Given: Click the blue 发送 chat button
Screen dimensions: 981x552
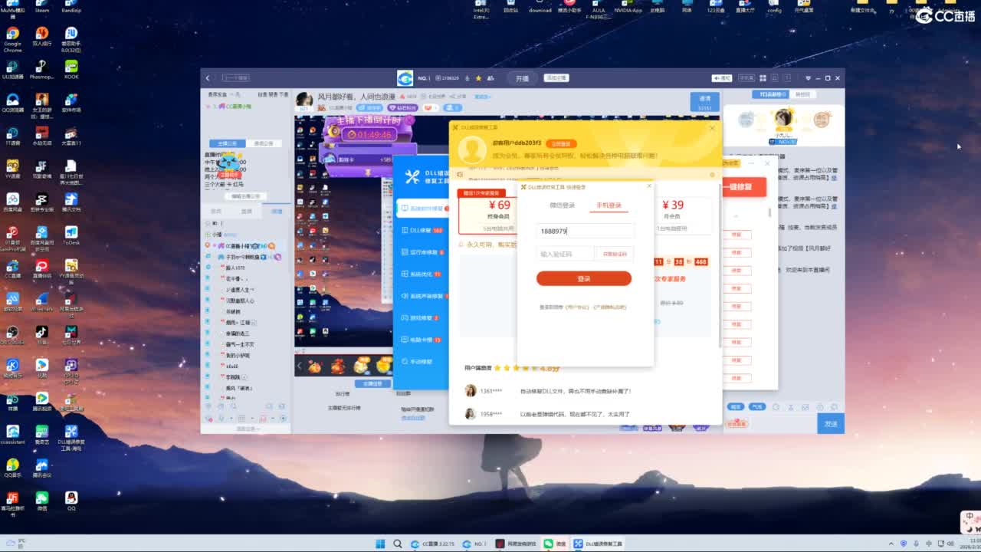Looking at the screenshot, I should coord(831,423).
